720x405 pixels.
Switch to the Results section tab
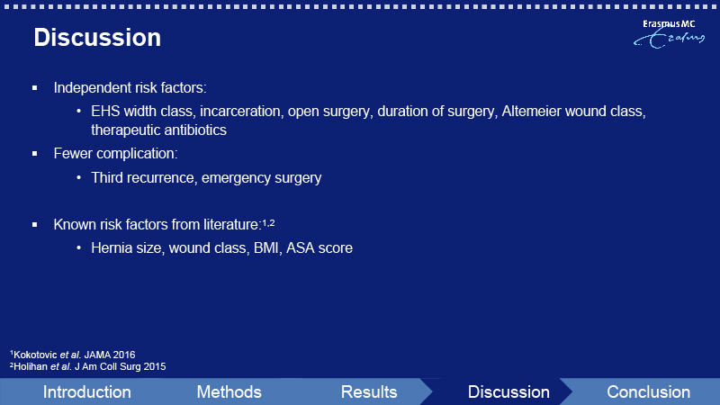coord(369,392)
